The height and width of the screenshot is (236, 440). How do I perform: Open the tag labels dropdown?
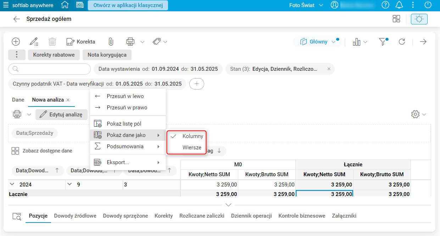160,42
